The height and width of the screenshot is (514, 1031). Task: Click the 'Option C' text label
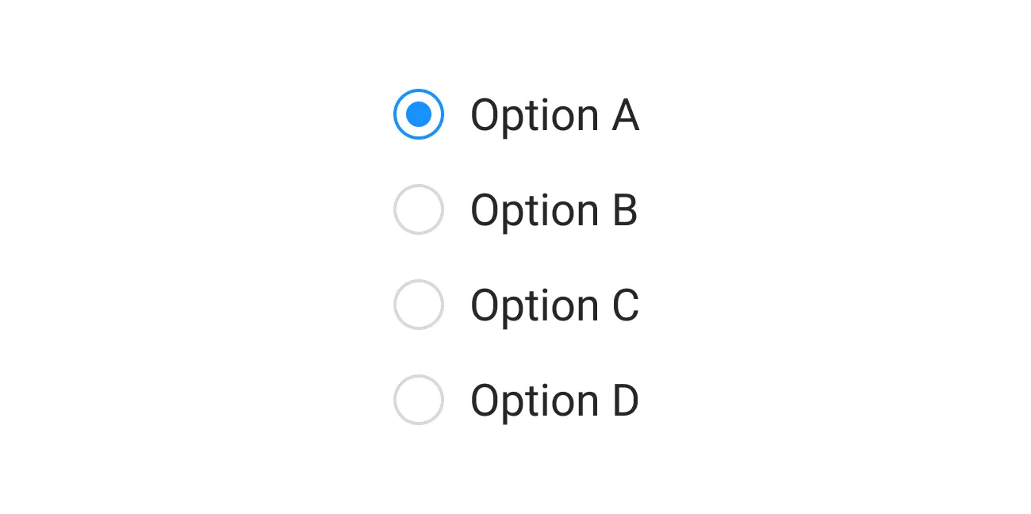[554, 306]
